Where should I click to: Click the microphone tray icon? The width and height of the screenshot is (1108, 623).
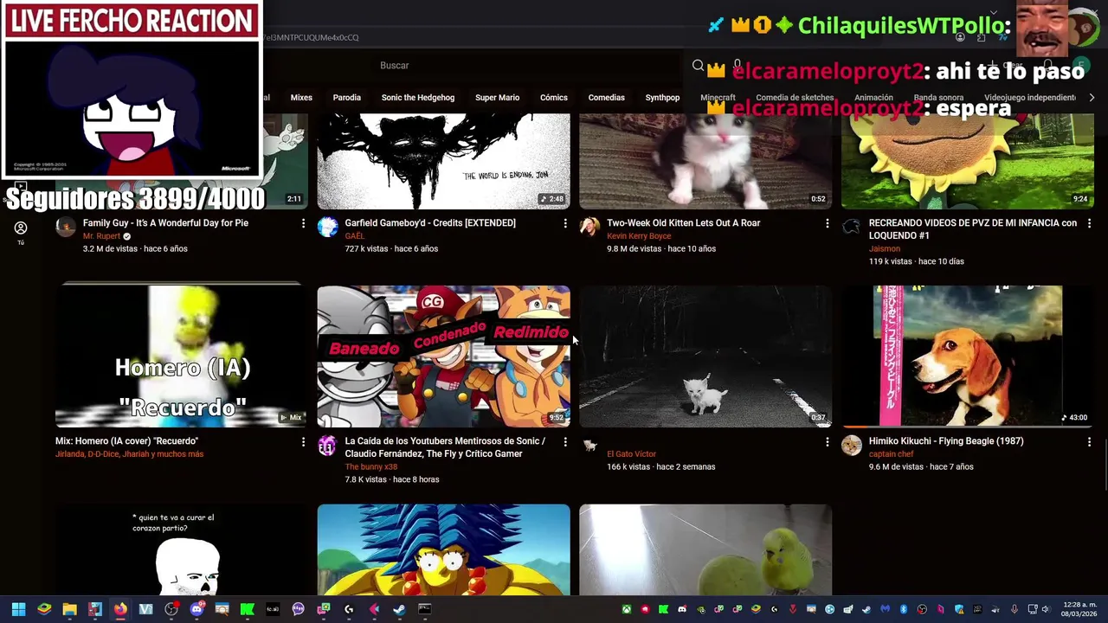pyautogui.click(x=1015, y=609)
